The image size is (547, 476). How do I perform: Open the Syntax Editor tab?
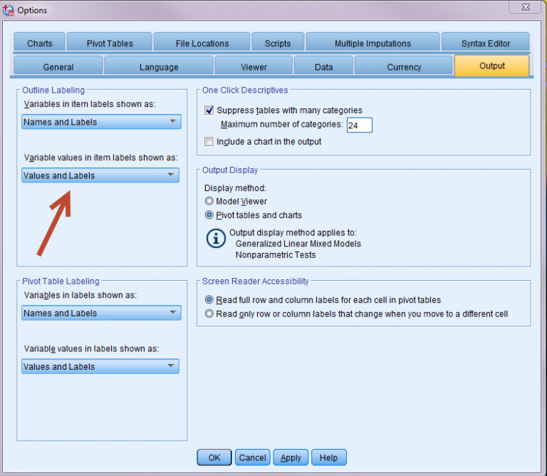tap(485, 43)
